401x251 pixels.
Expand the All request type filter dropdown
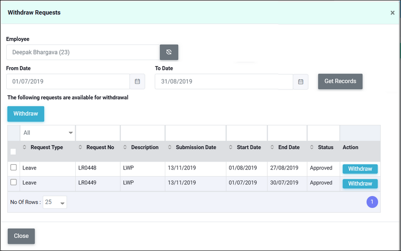coord(48,133)
